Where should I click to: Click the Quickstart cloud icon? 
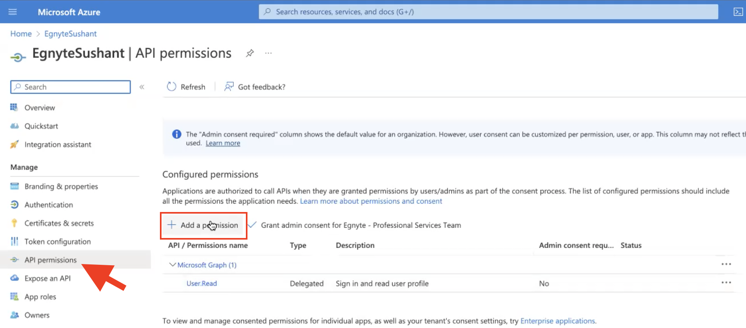point(14,126)
